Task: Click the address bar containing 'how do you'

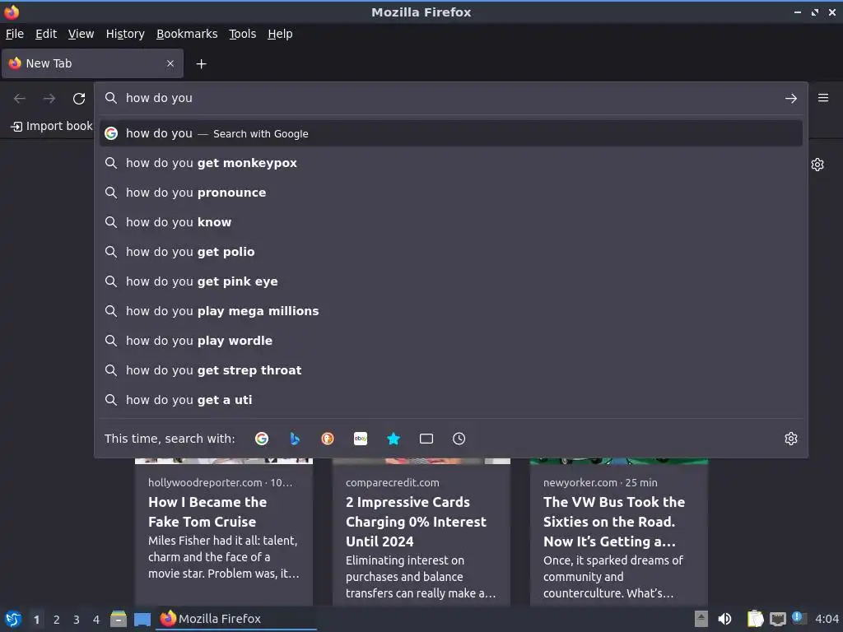Action: point(450,99)
